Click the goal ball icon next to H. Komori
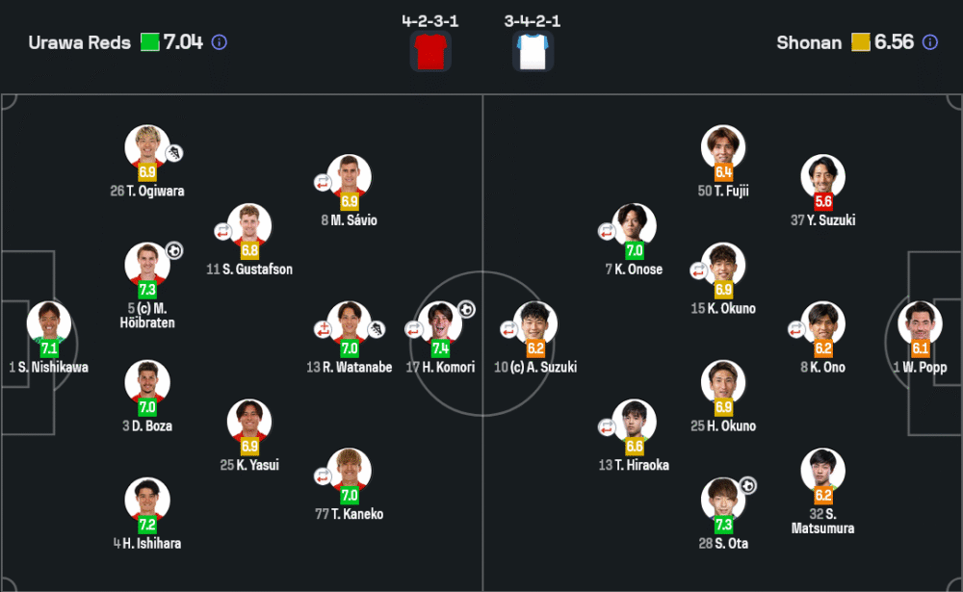 point(466,309)
